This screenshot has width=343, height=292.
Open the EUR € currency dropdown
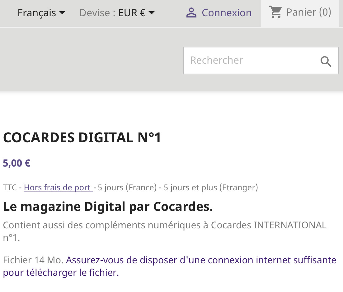tap(137, 13)
